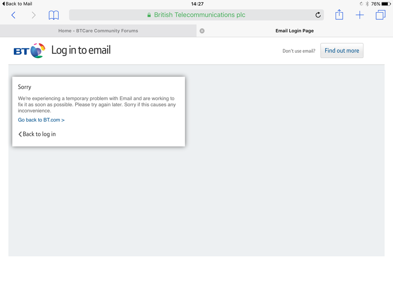Open the Share sheet icon
Image resolution: width=393 pixels, height=294 pixels.
(x=339, y=15)
